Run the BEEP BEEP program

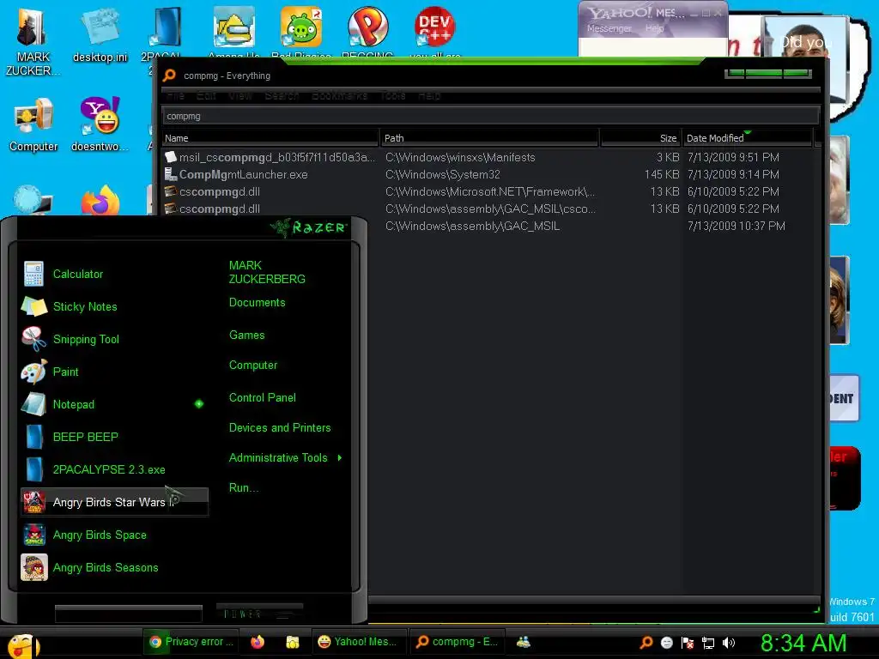(114, 437)
